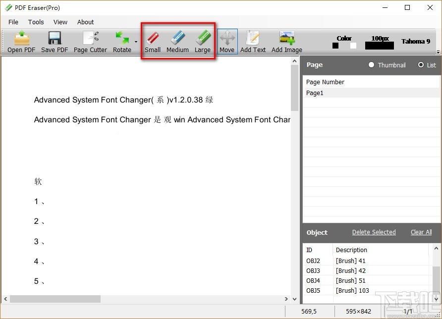Image resolution: width=442 pixels, height=319 pixels.
Task: Select object row OBJ4
Action: click(368, 281)
